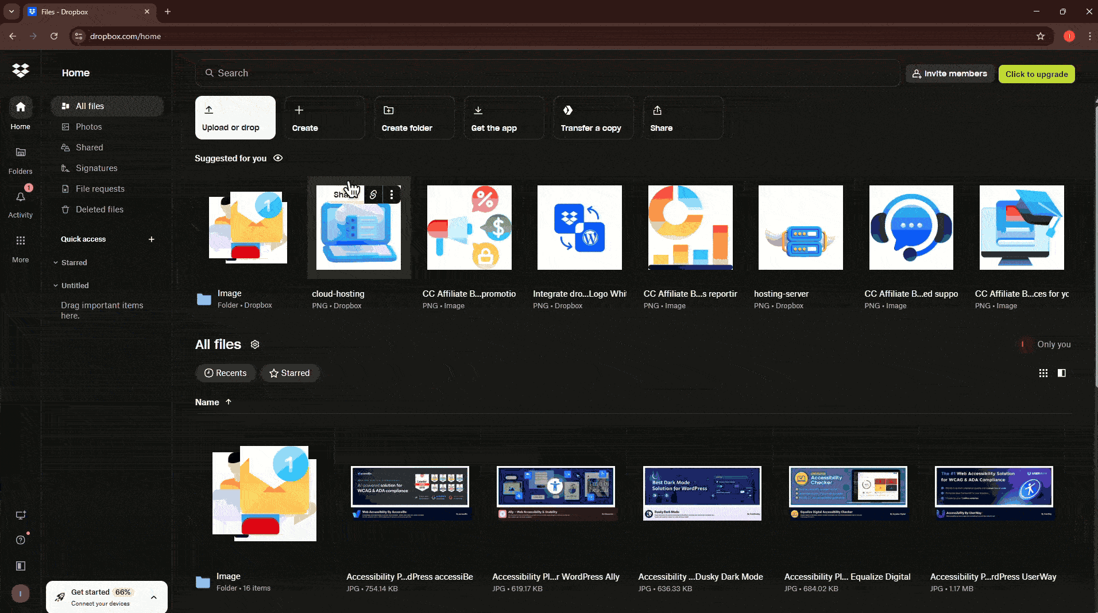Bookmark this page with the star icon
Screen dimensions: 1098x613
(x=1040, y=36)
